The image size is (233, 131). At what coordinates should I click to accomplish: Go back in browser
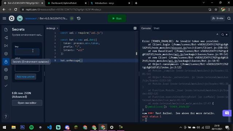[4, 9]
